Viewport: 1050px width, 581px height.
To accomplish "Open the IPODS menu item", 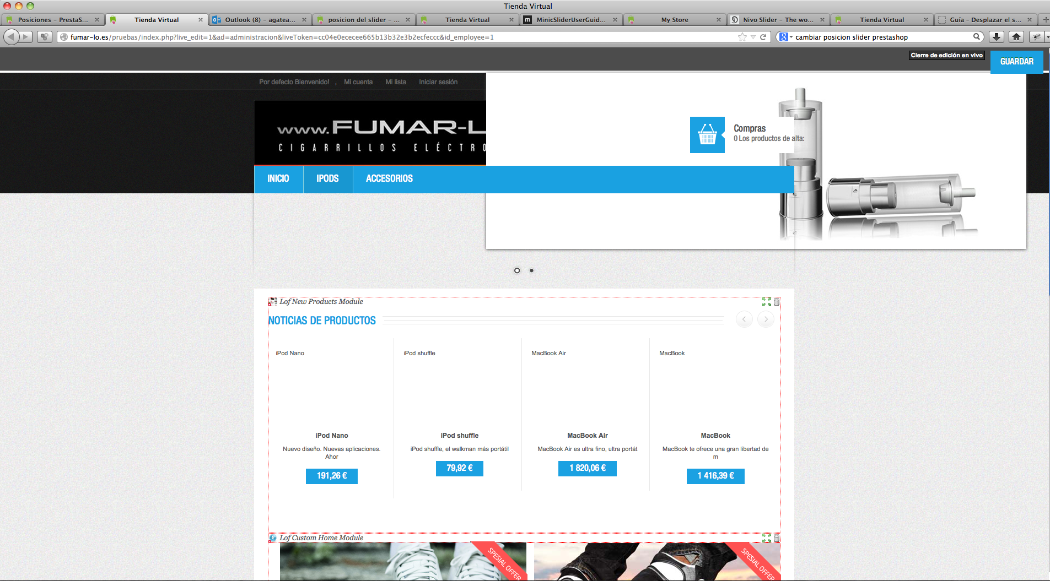I will [328, 178].
